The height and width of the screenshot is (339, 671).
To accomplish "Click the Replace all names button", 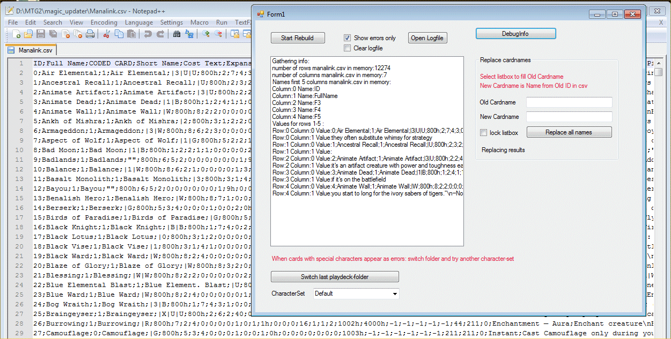I will (569, 132).
